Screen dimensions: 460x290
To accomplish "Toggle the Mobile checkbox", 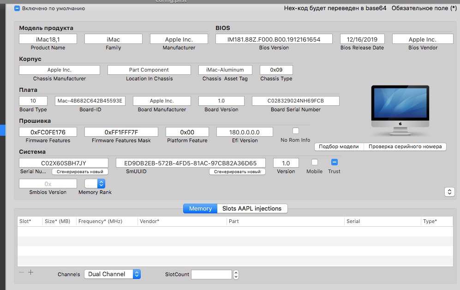I will coord(315,162).
